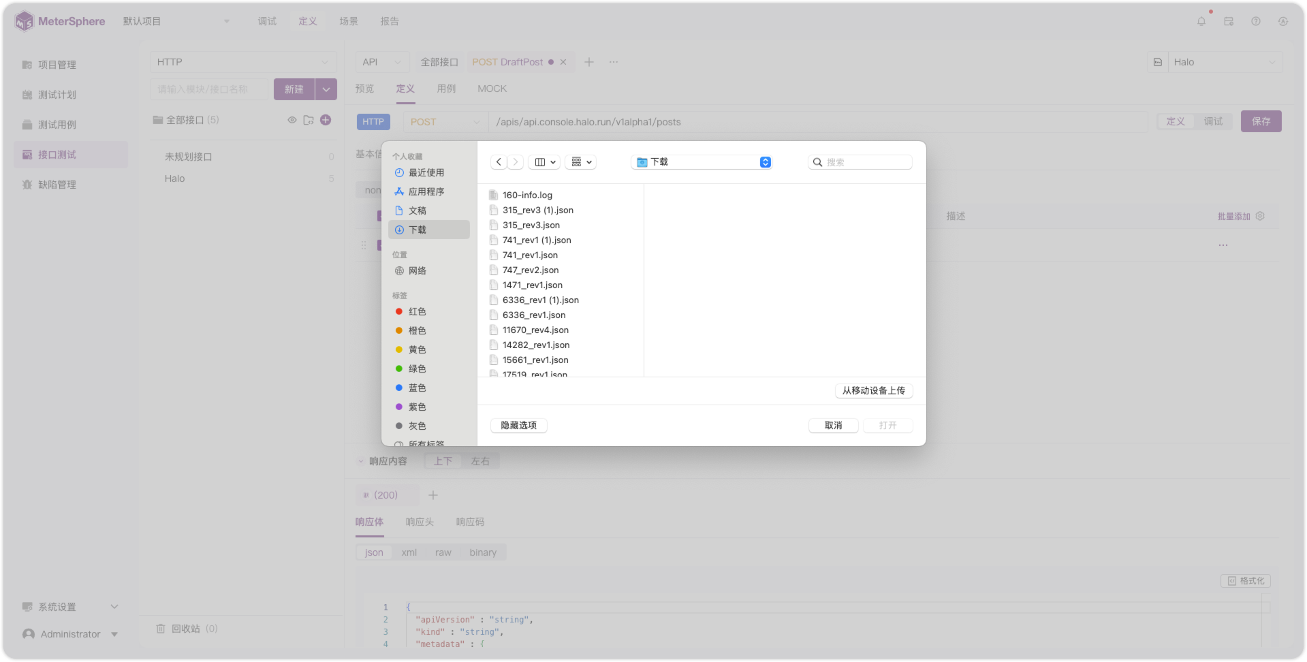Open the 用例 tab

click(446, 89)
